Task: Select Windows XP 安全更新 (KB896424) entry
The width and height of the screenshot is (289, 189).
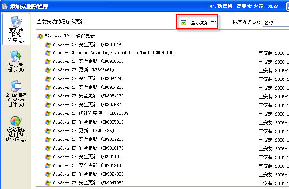Action: pyautogui.click(x=88, y=79)
